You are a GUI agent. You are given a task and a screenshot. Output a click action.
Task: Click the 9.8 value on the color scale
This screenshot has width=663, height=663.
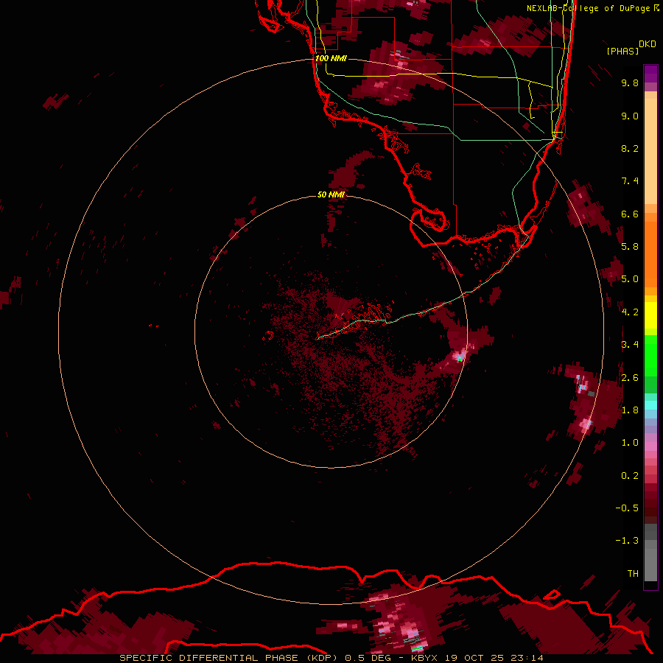(630, 83)
